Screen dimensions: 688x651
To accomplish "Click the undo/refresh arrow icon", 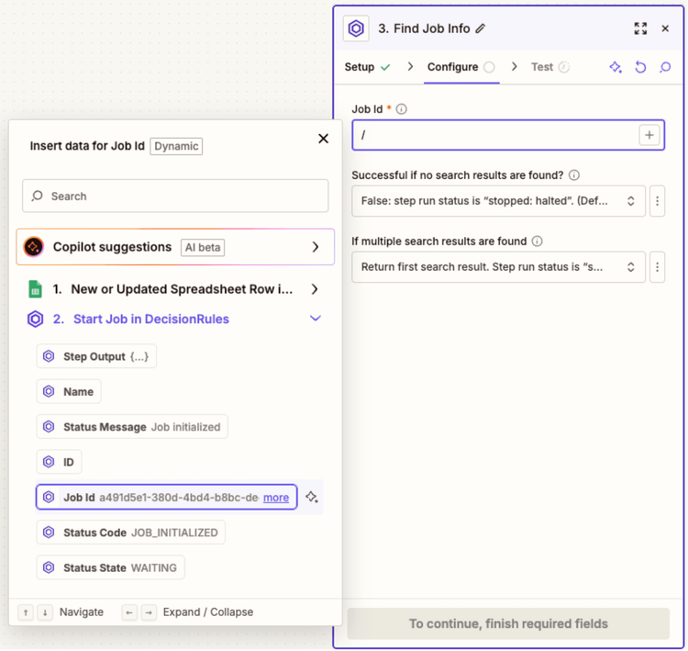I will (640, 67).
